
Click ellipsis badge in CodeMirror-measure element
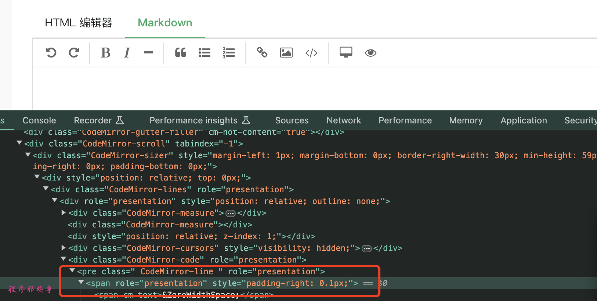pyautogui.click(x=230, y=213)
